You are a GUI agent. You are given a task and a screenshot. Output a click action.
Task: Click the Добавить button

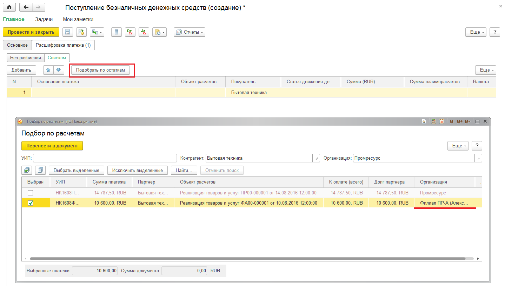pyautogui.click(x=21, y=70)
